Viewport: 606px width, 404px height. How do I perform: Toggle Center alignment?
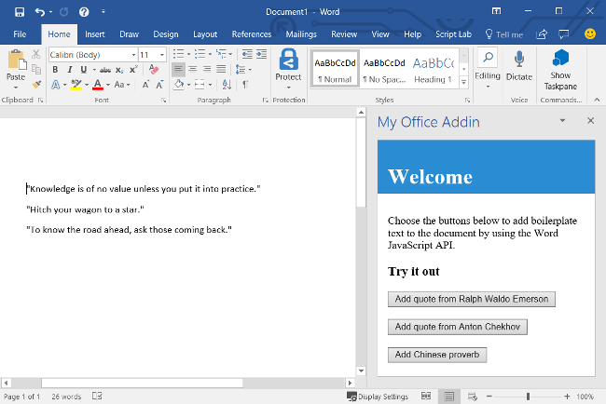[192, 70]
